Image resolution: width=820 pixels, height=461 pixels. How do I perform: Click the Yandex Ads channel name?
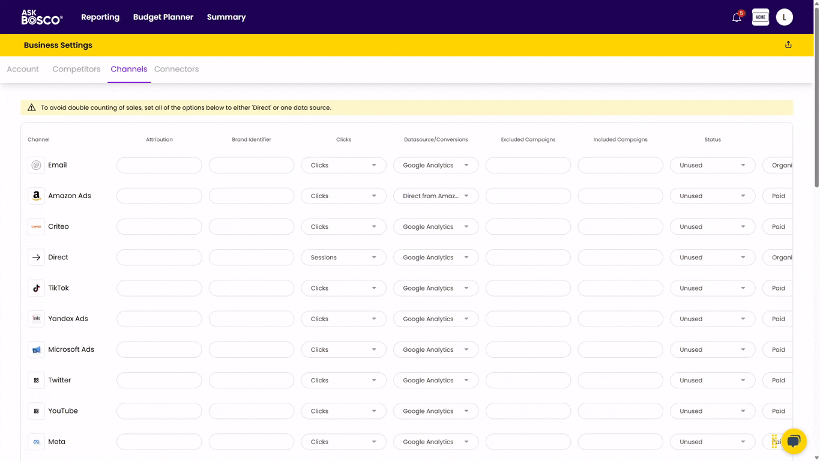point(68,319)
